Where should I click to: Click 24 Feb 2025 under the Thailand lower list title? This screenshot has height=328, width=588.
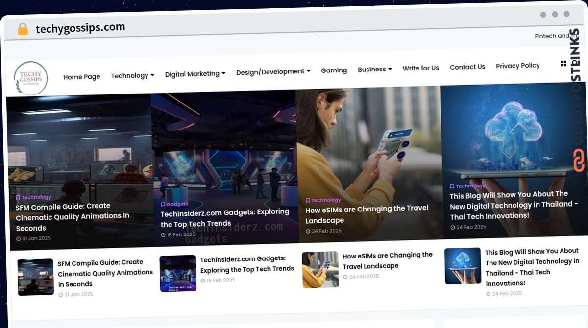click(x=507, y=293)
